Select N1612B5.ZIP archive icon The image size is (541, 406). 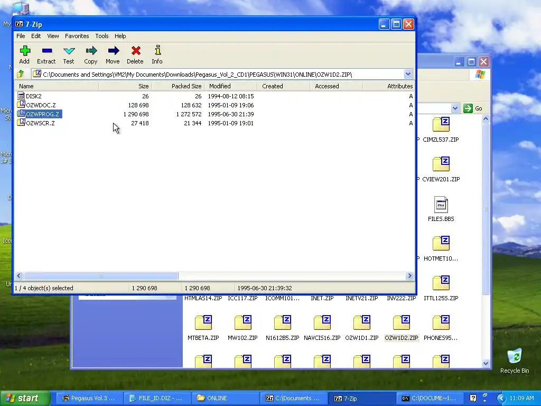coord(283,323)
